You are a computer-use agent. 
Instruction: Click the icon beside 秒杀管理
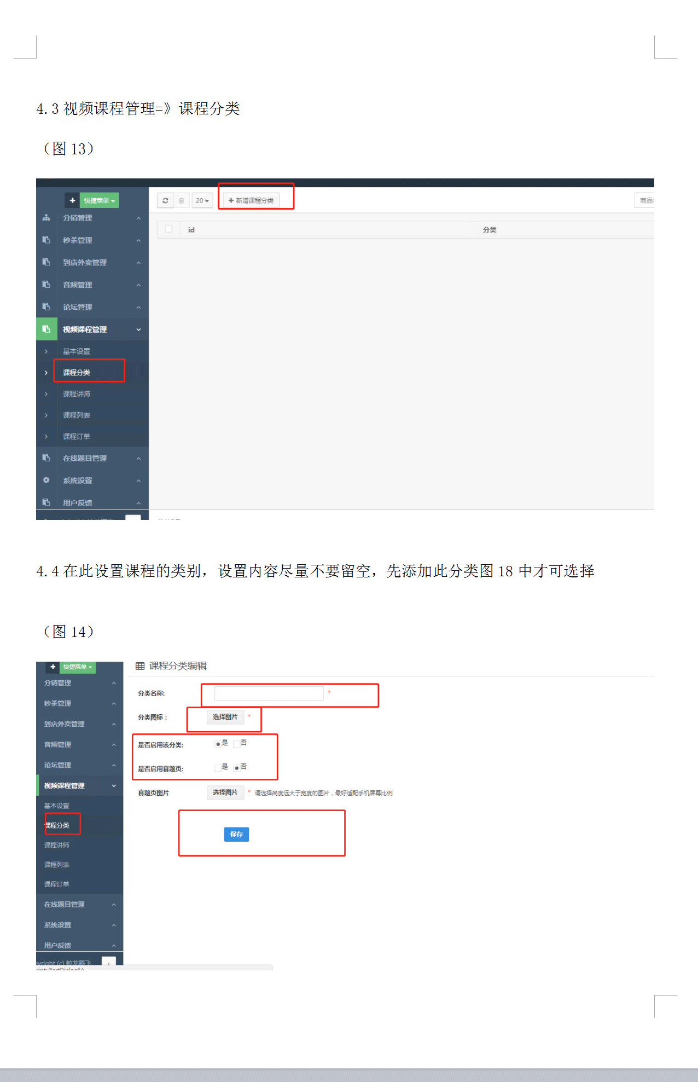(46, 240)
